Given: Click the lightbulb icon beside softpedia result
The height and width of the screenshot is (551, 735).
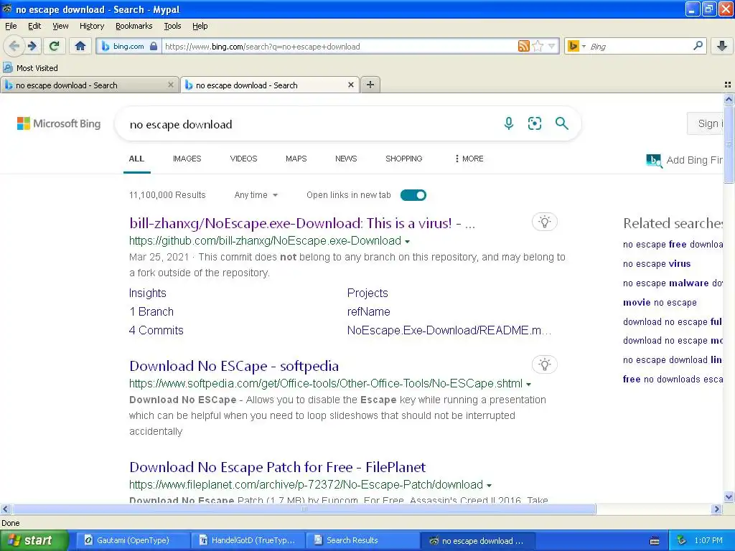Looking at the screenshot, I should coord(544,364).
